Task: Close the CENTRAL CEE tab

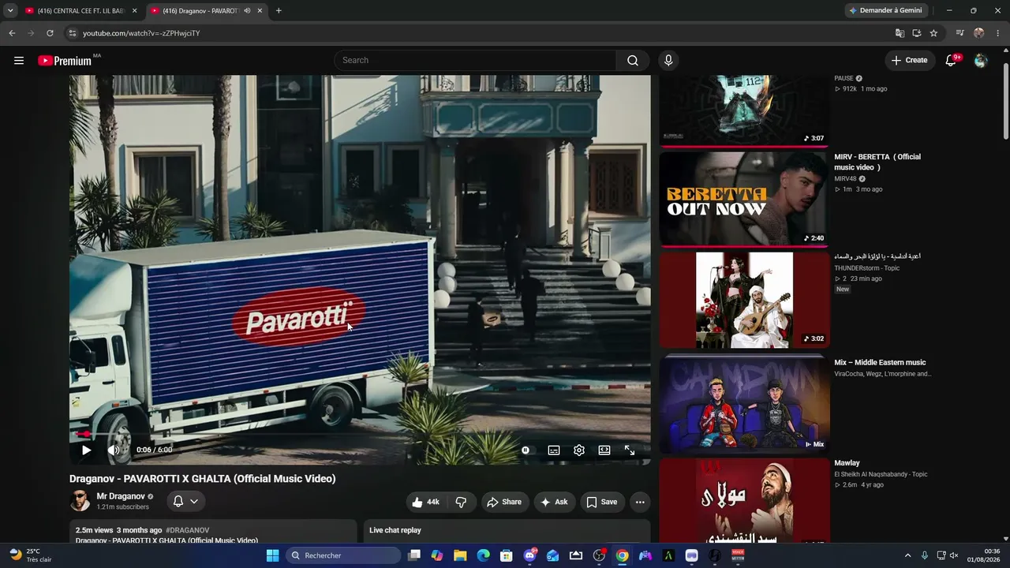Action: click(x=134, y=11)
